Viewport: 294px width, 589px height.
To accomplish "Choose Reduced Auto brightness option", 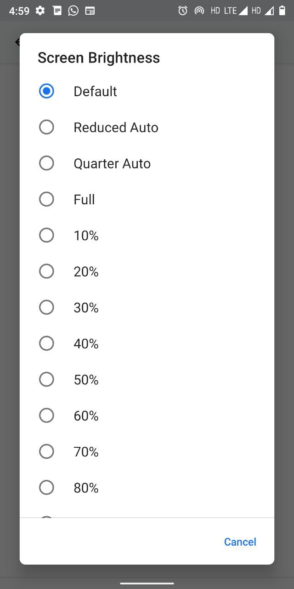I will pyautogui.click(x=46, y=127).
